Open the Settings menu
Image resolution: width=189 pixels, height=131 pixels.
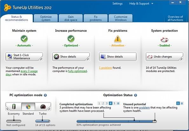coord(118,3)
